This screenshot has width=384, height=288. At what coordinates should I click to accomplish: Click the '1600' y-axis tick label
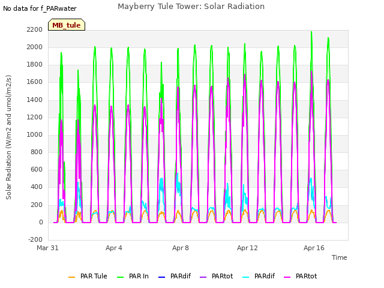pyautogui.click(x=35, y=82)
